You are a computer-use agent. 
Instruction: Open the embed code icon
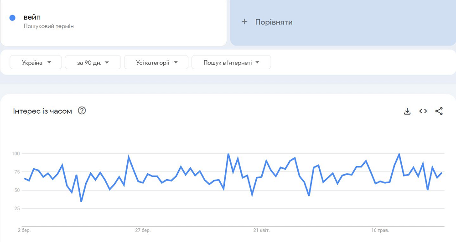[423, 111]
